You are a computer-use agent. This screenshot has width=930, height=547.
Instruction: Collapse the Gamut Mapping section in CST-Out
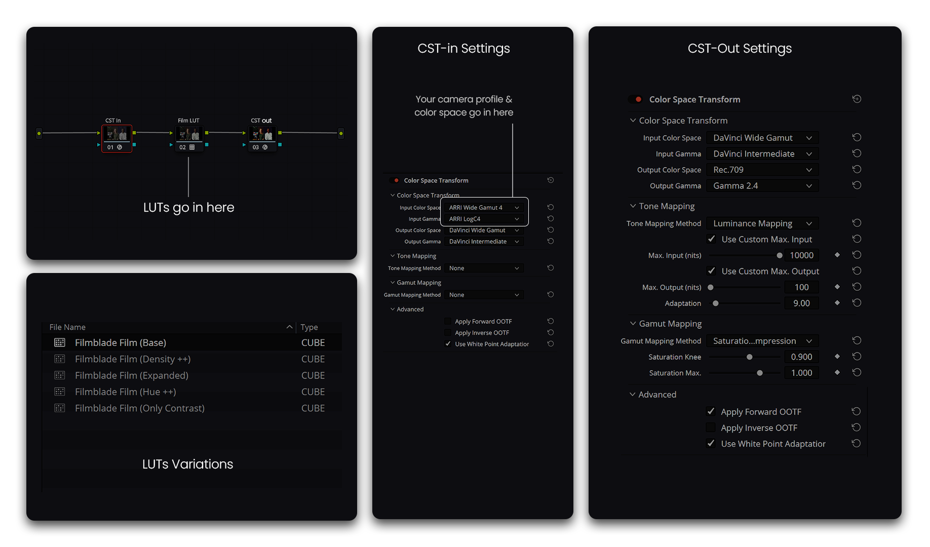(633, 324)
